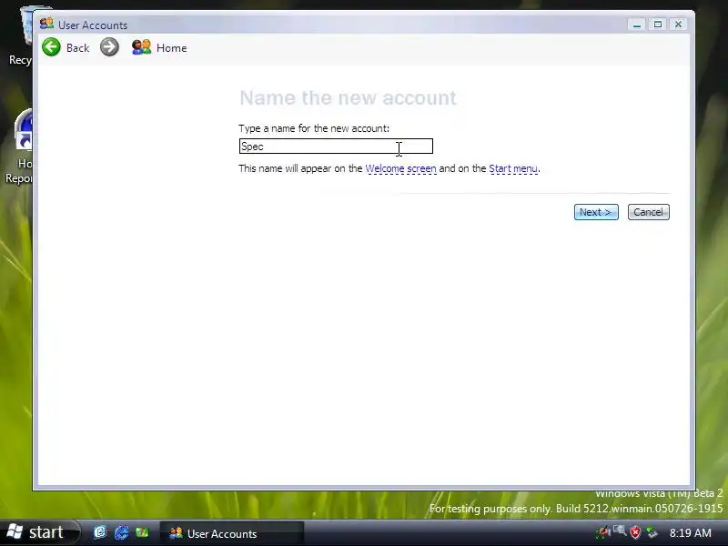Open the start menu on taskbar

point(37,532)
